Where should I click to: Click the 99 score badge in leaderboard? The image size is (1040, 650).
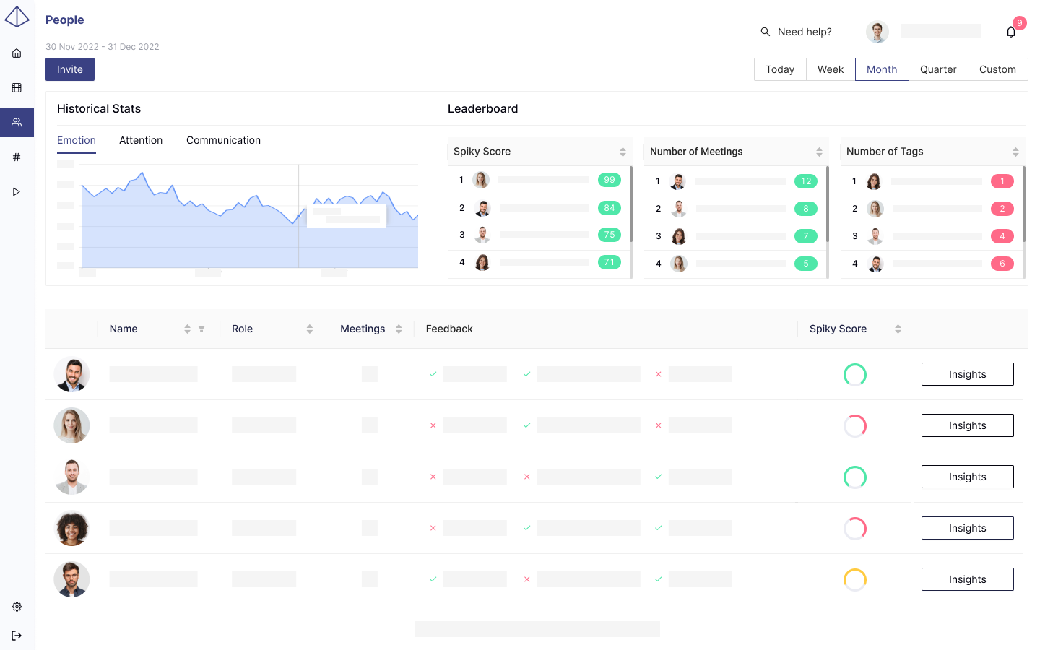point(610,180)
